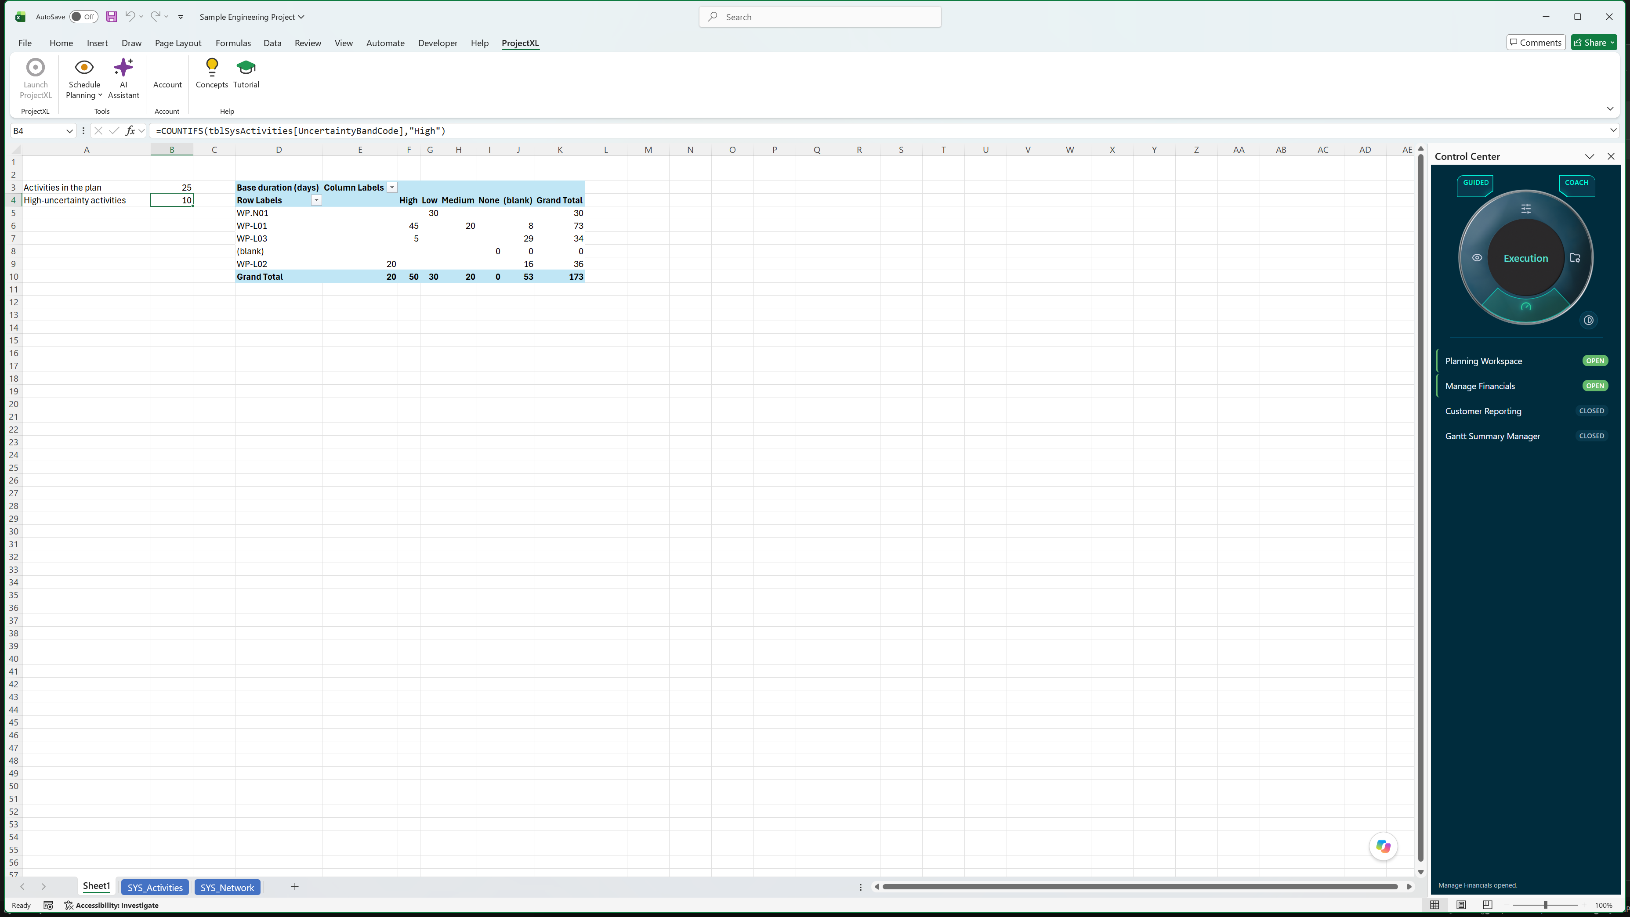
Task: Open the Formulas ribbon tab
Action: (x=233, y=43)
